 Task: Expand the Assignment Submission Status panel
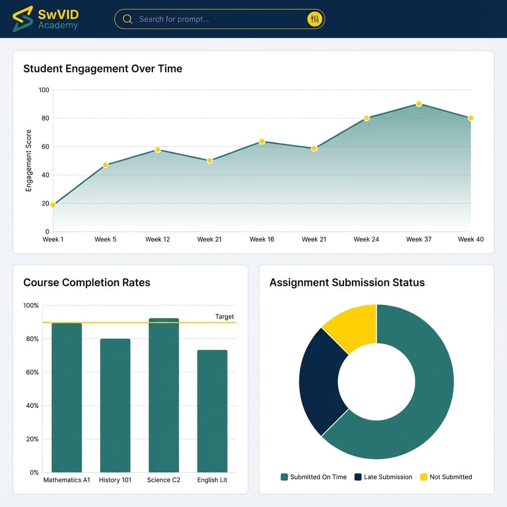pos(347,282)
